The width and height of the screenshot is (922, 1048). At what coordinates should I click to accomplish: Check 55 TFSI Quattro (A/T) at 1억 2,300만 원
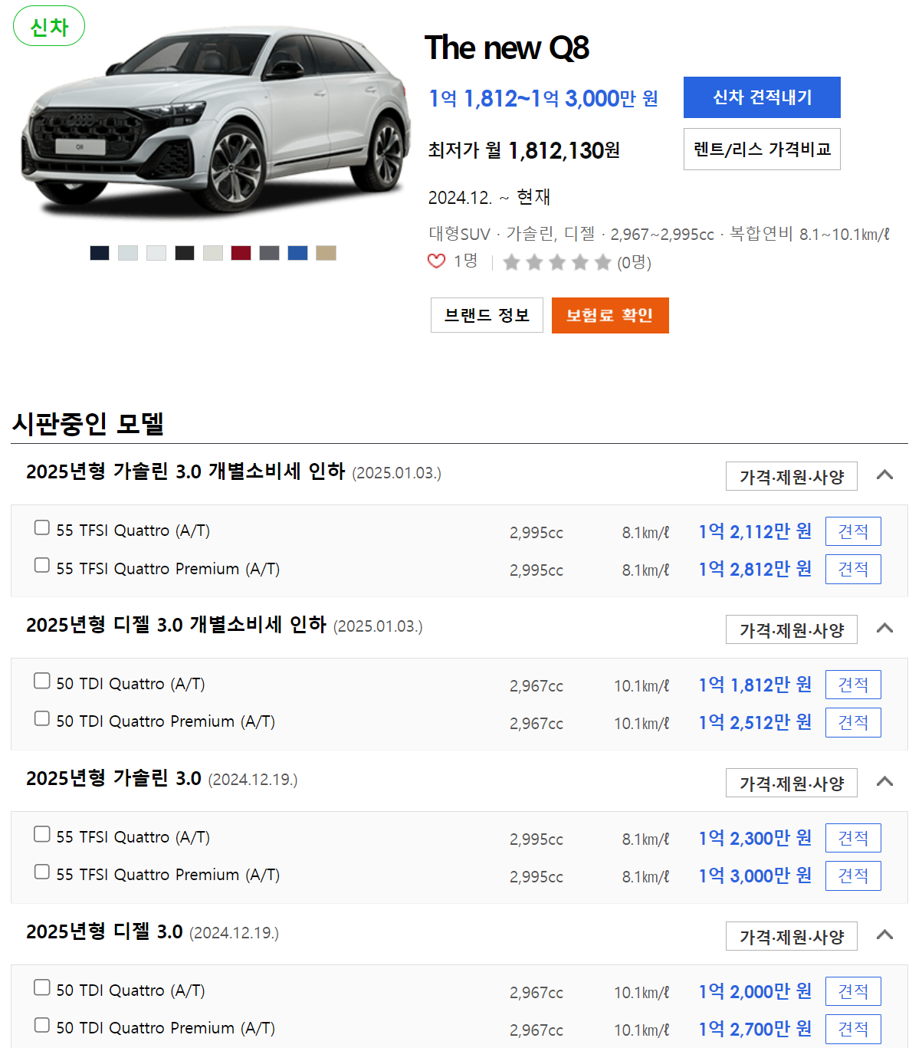pos(42,834)
